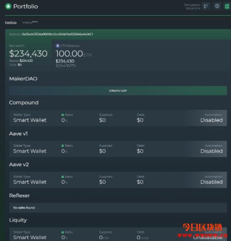Click the Reflexer section heading
Screen dimensions: 231x241
tap(20, 196)
